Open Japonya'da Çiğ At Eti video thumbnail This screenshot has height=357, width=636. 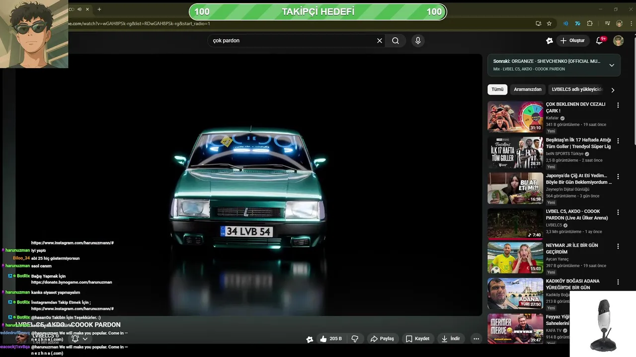click(x=515, y=188)
